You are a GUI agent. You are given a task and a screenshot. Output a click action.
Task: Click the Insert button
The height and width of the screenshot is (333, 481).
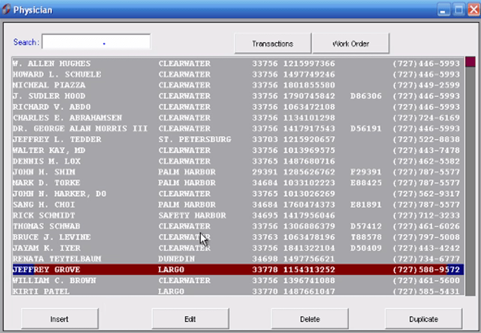(x=60, y=319)
